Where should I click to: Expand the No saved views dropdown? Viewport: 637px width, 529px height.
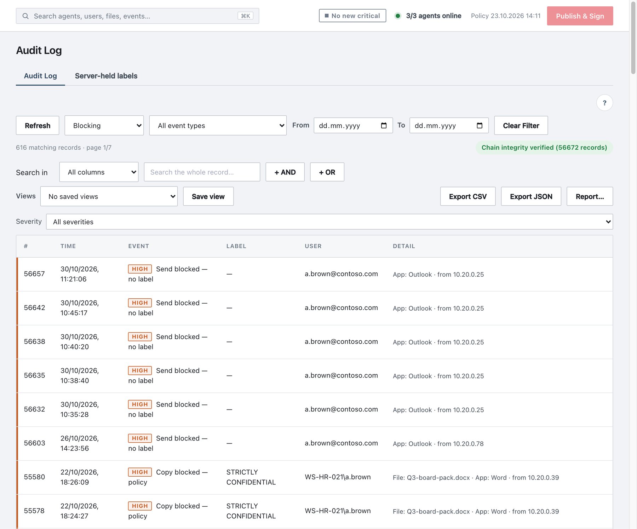(x=109, y=196)
